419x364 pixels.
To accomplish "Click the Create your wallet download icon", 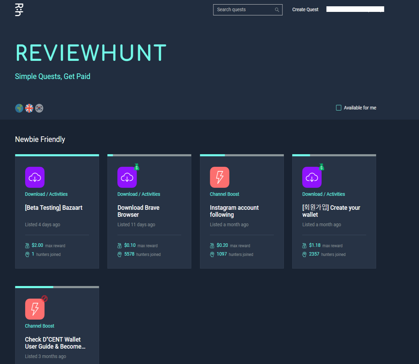I will [312, 177].
